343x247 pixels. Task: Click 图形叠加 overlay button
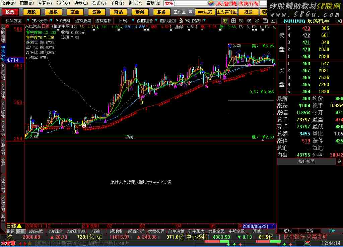pyautogui.click(x=168, y=21)
